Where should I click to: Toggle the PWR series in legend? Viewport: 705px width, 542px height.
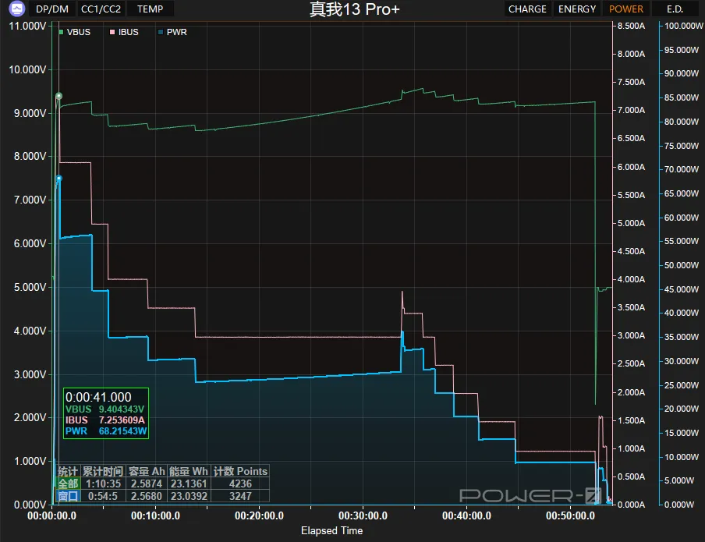pos(172,32)
